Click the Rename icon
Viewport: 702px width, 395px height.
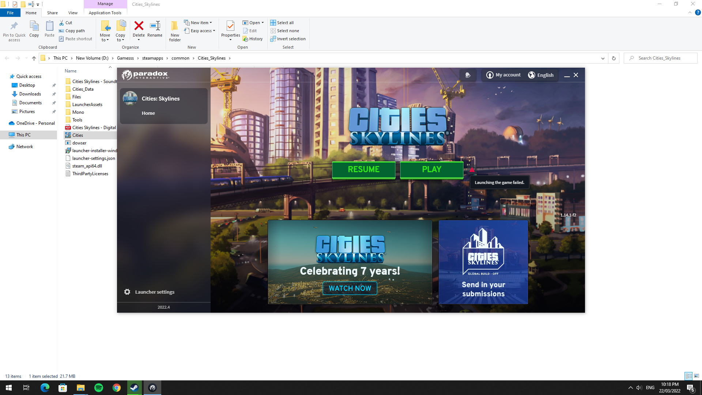click(x=155, y=26)
